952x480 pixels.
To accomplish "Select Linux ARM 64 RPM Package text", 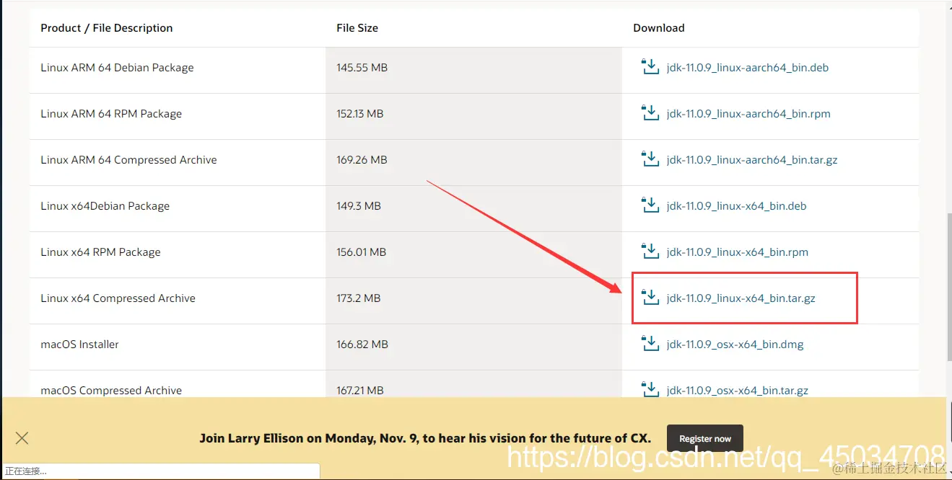I will coord(111,114).
